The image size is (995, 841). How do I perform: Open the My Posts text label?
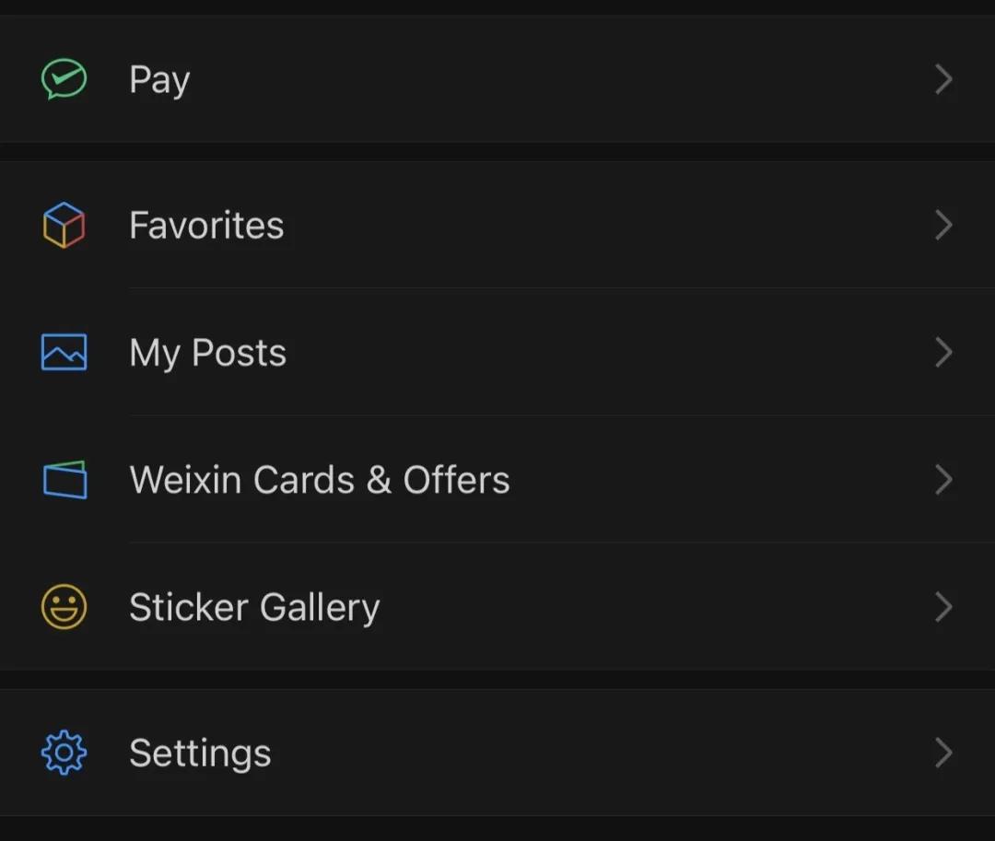(x=207, y=353)
